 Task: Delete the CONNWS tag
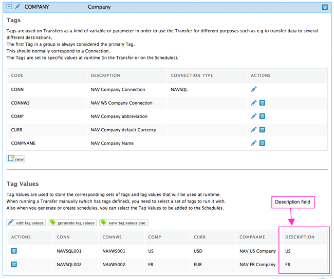[262, 103]
